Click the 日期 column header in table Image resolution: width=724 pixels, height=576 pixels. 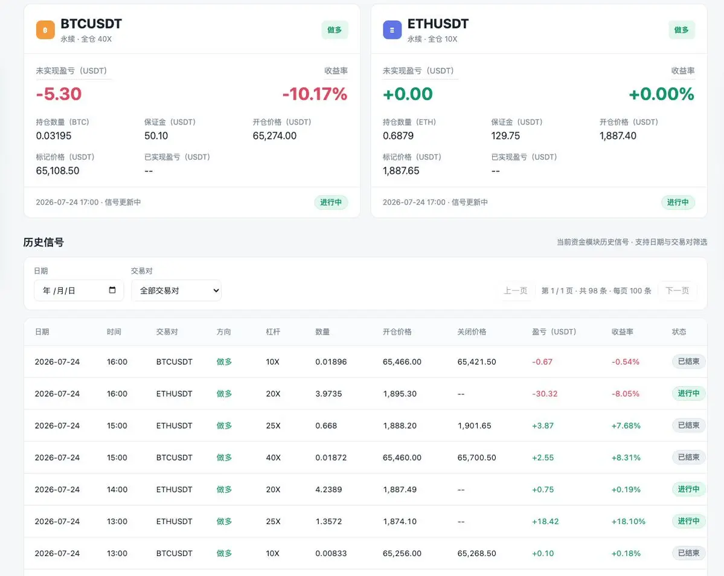click(x=42, y=332)
